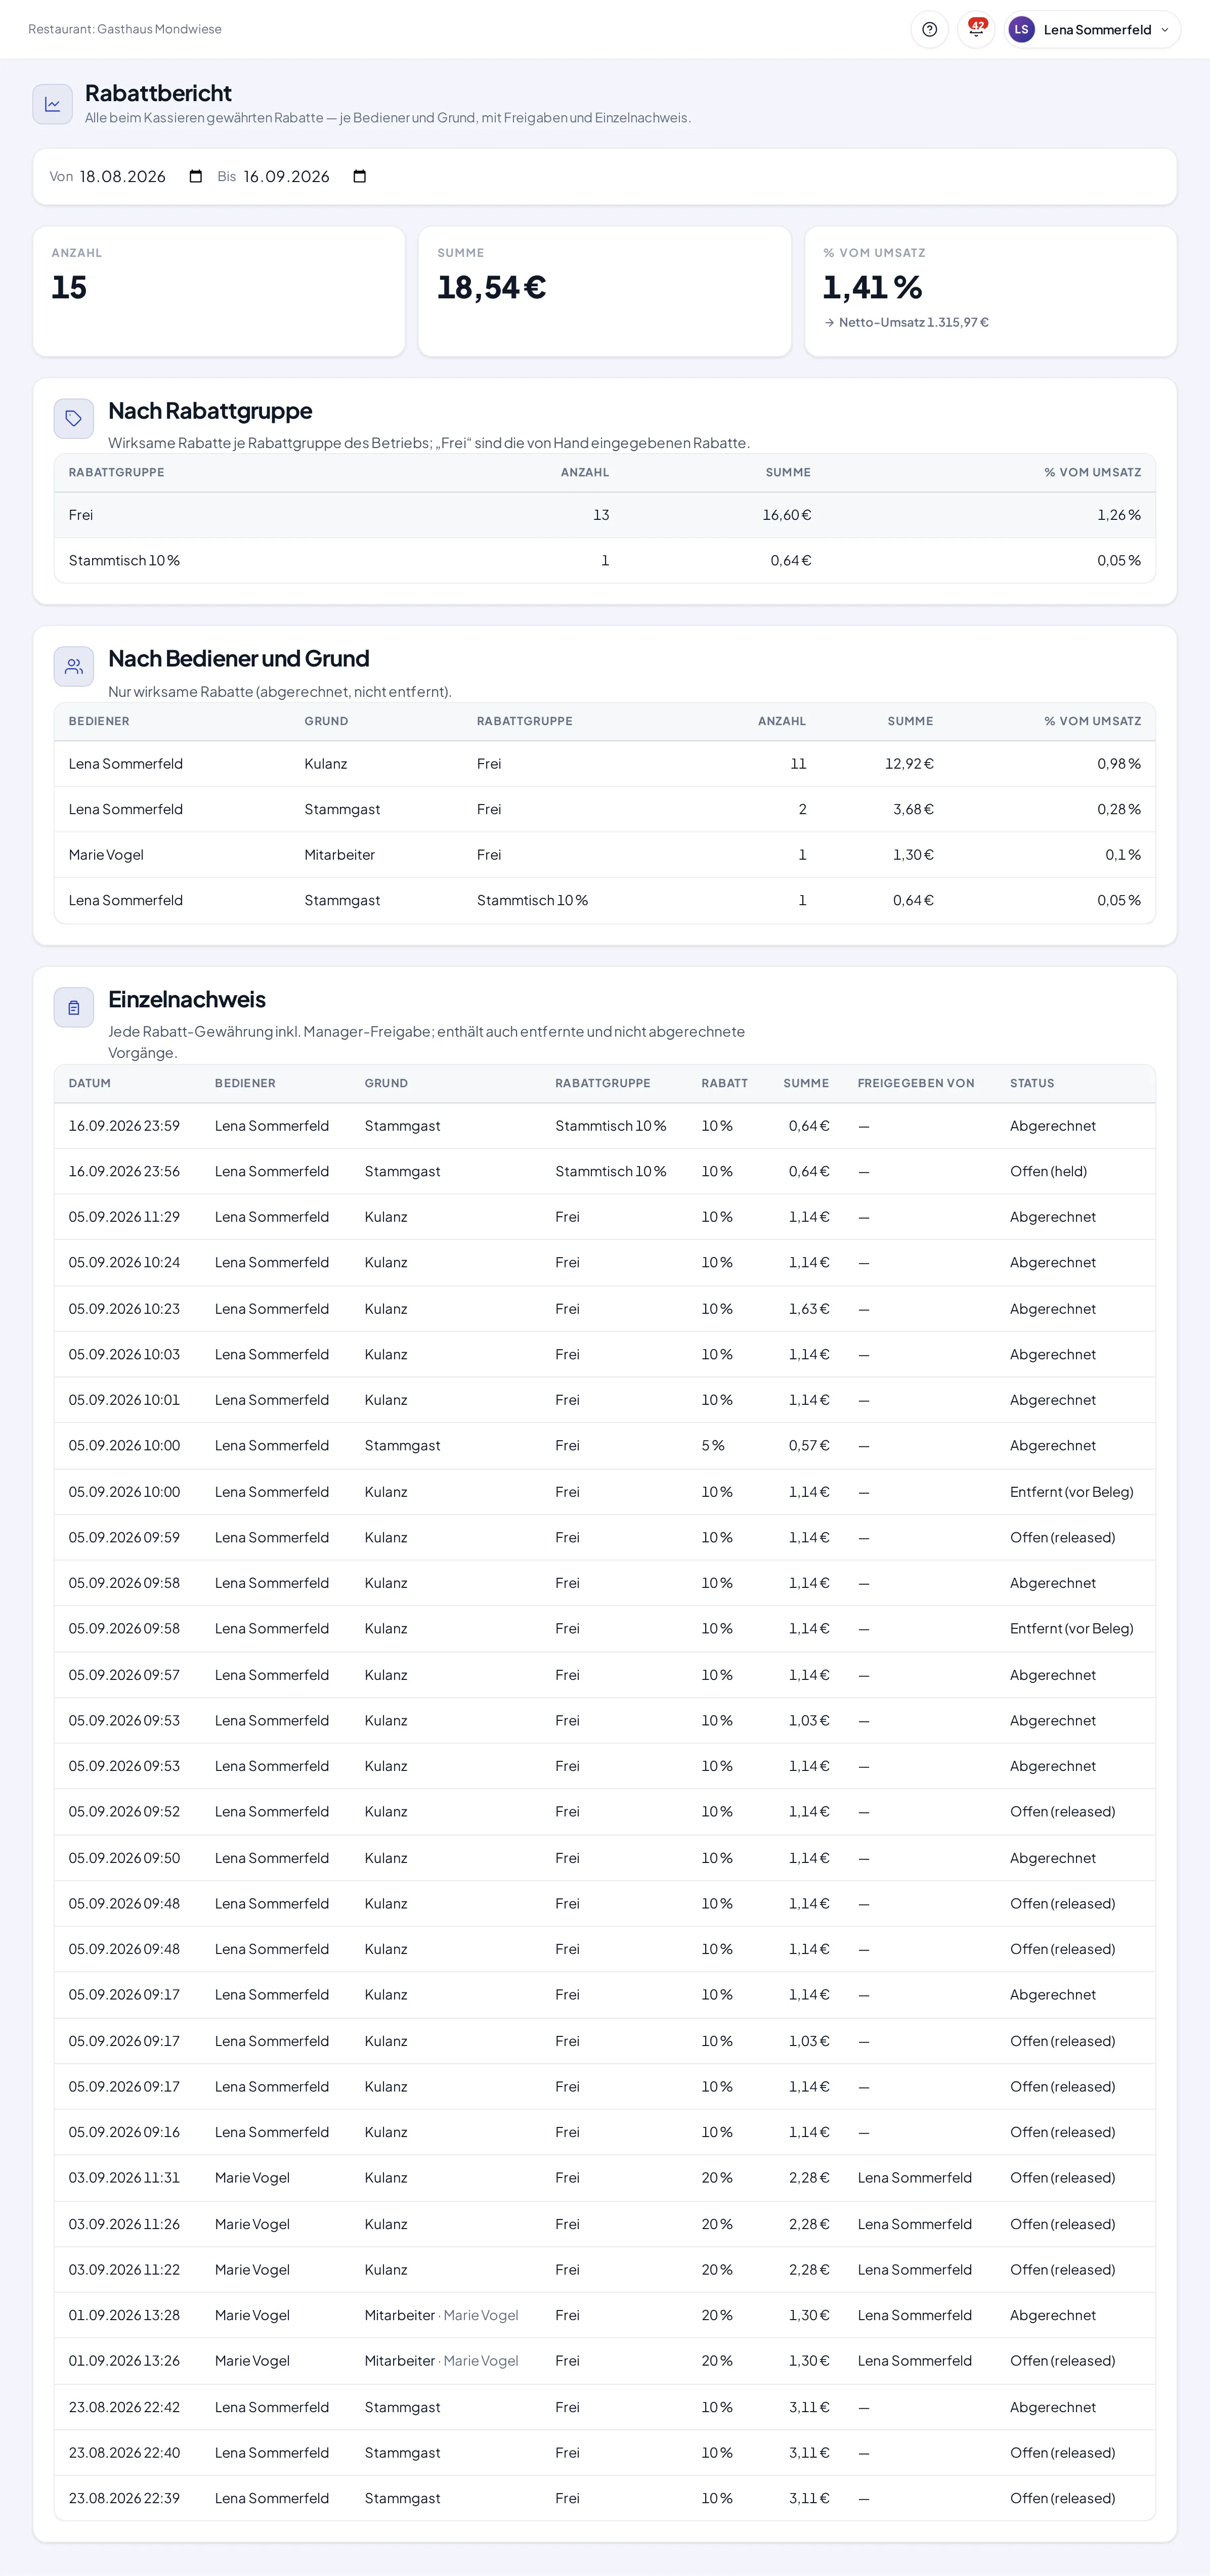Click the 5 % Rabatt value
Image resolution: width=1210 pixels, height=2576 pixels.
(x=713, y=1446)
